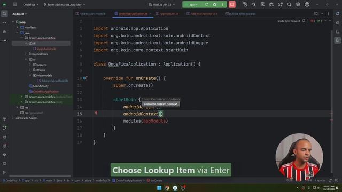Switch to the AddressViewModel.kt tab

tap(91, 14)
